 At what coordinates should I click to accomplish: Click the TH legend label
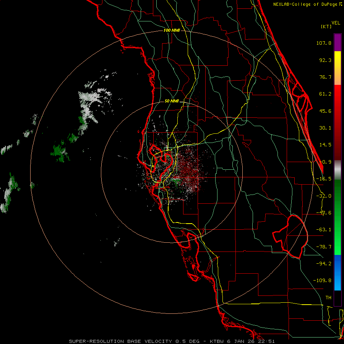pos(328,298)
